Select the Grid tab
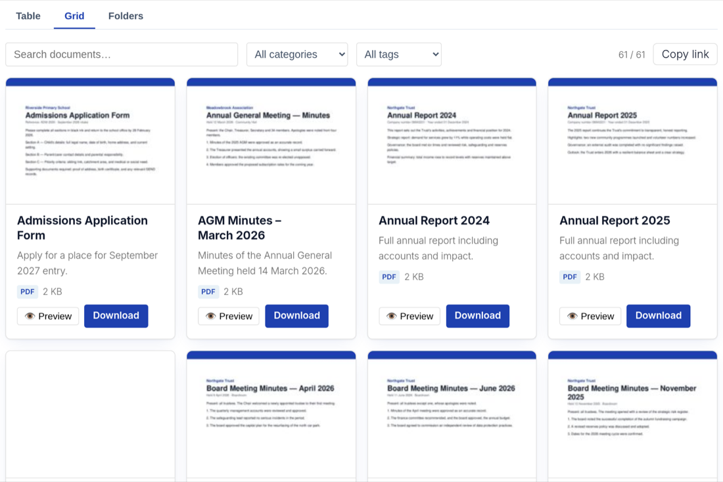Image resolution: width=723 pixels, height=482 pixels. point(74,16)
